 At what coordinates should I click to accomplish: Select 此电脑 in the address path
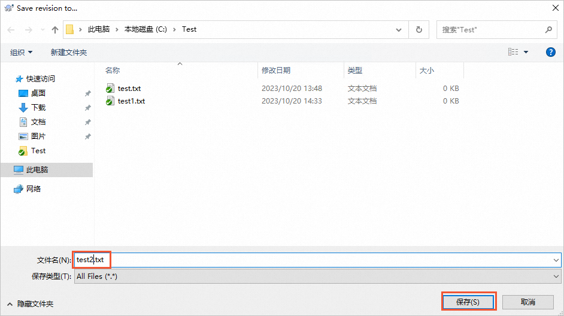tap(99, 29)
